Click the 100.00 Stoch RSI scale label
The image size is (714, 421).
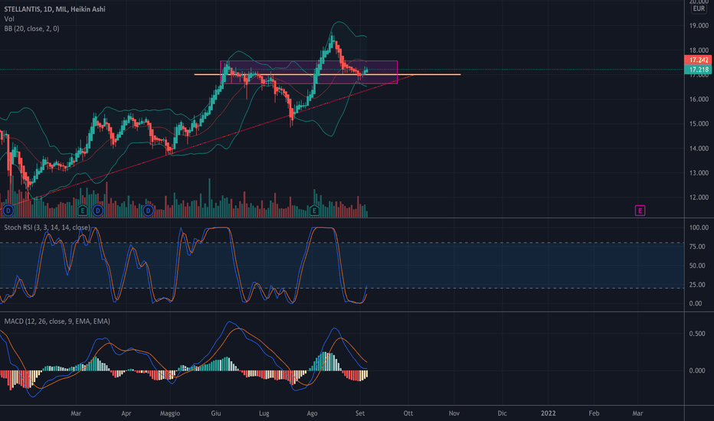point(699,227)
